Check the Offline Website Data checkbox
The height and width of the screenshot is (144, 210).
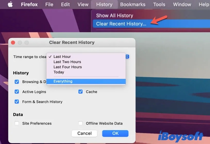coord(81,123)
